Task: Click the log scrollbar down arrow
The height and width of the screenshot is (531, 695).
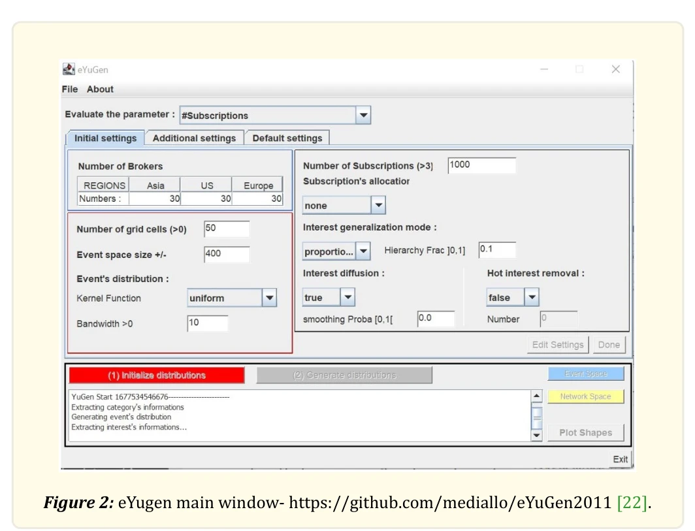Action: click(537, 435)
